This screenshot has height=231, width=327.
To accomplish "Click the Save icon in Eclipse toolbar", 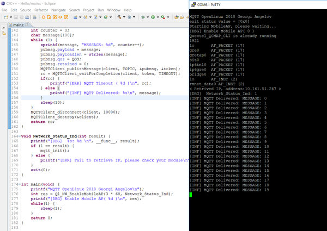I will pos(16,17).
